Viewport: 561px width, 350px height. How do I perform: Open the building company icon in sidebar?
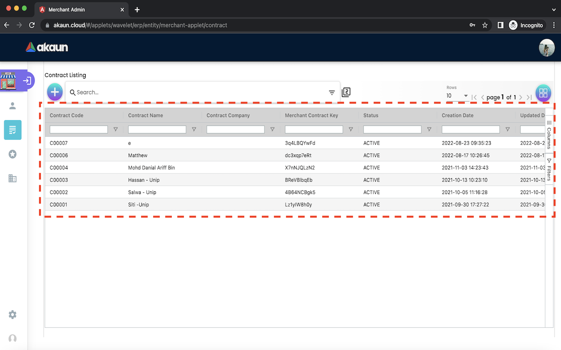click(12, 178)
